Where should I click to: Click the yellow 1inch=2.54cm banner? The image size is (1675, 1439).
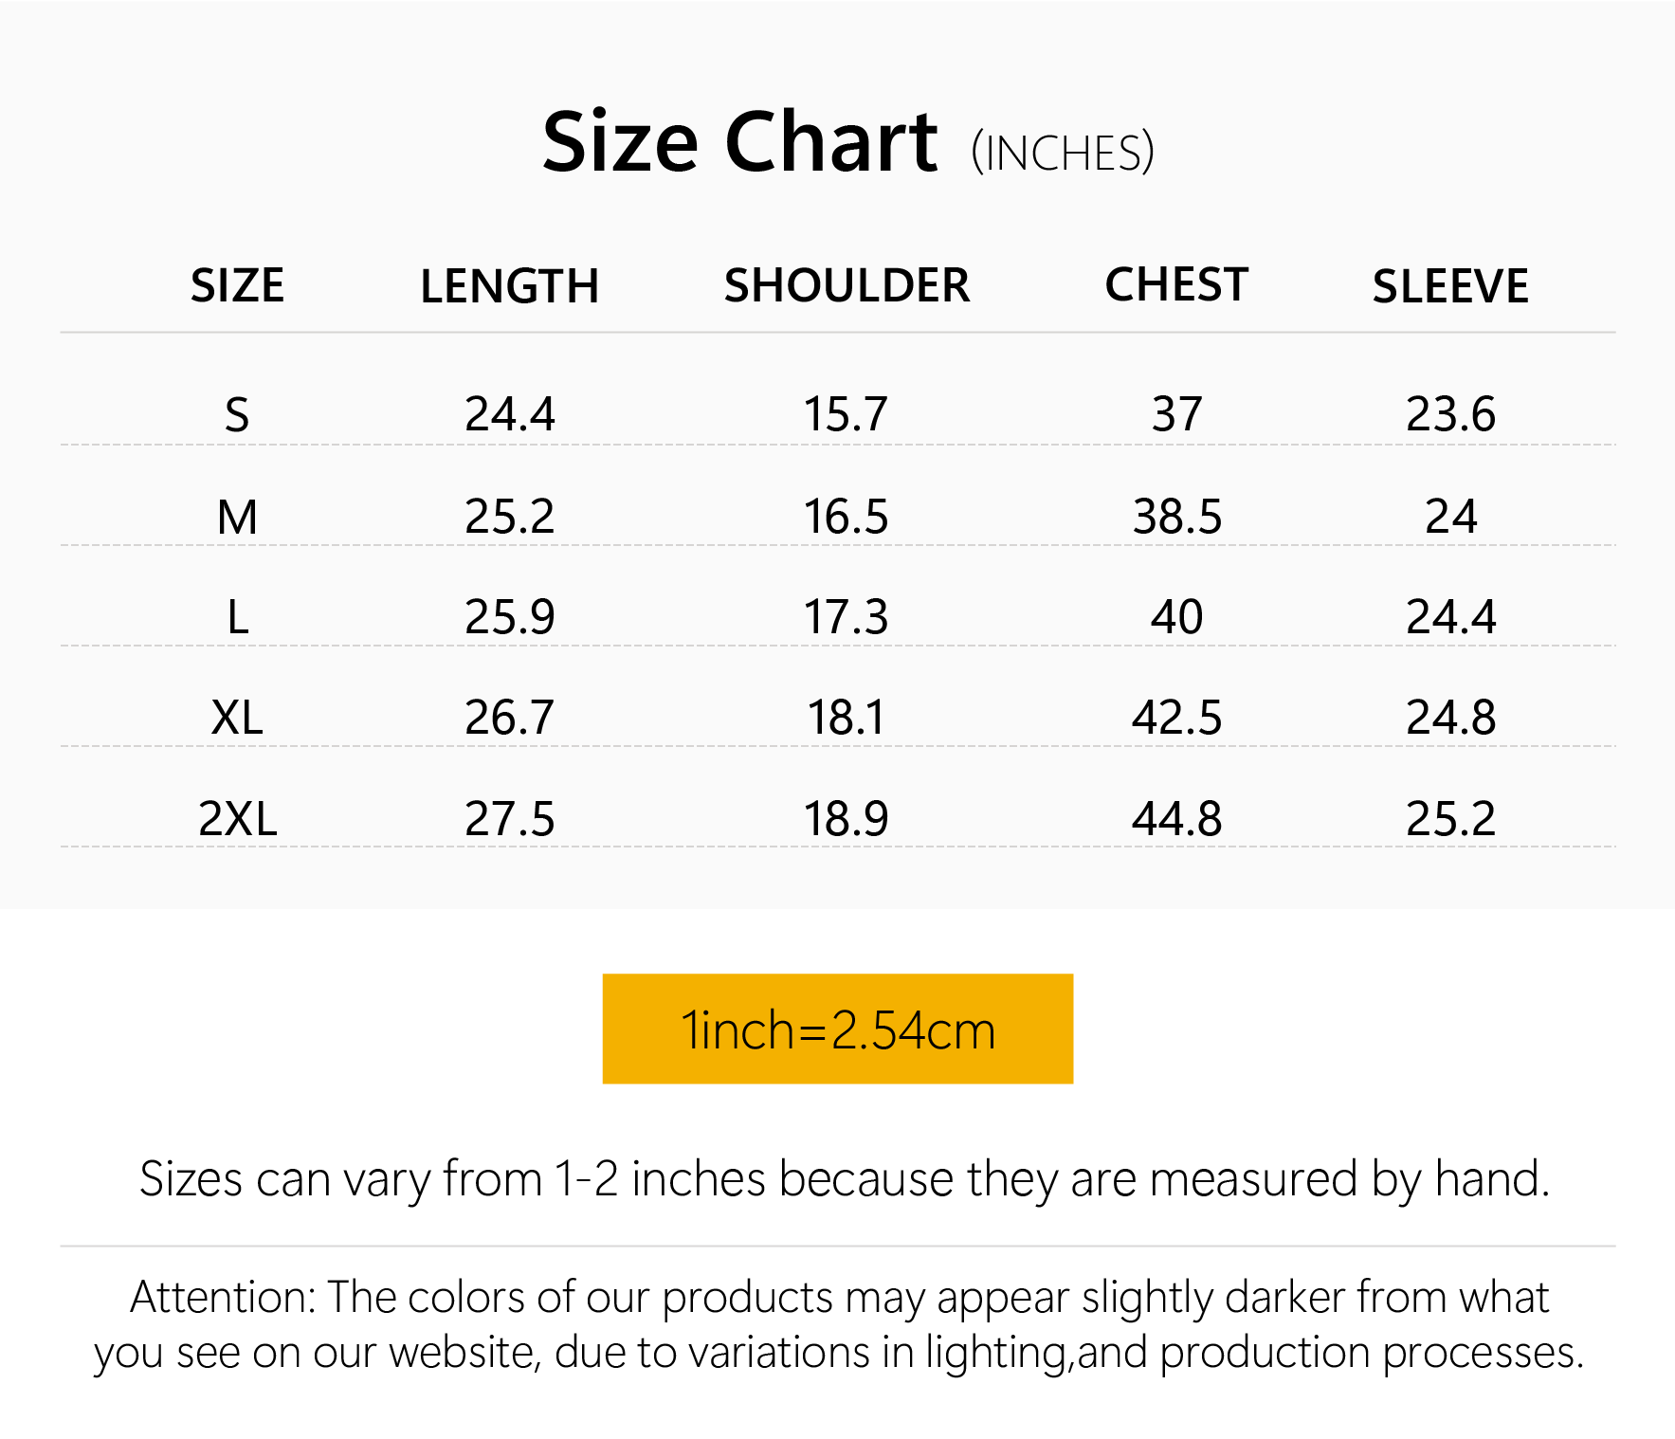838,1029
